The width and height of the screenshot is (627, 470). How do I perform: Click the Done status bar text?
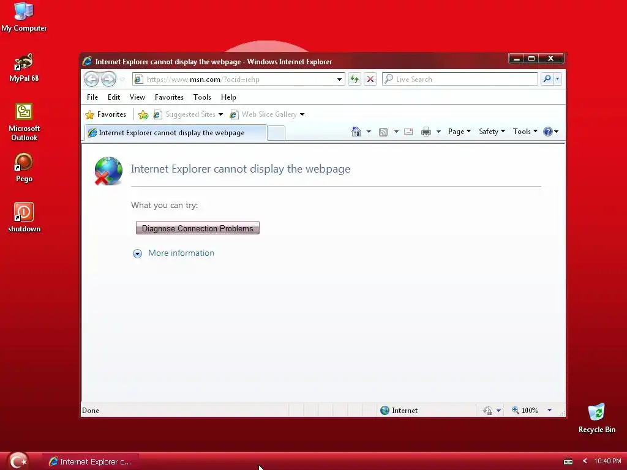pos(91,411)
